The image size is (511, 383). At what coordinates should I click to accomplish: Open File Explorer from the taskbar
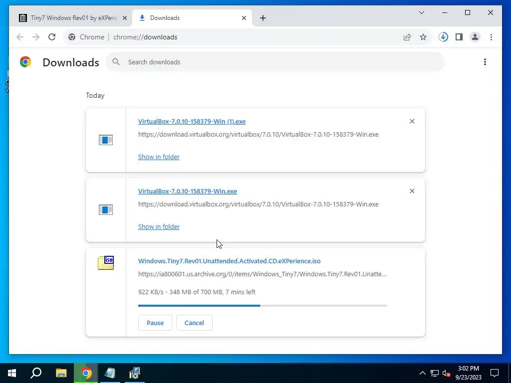coord(61,373)
